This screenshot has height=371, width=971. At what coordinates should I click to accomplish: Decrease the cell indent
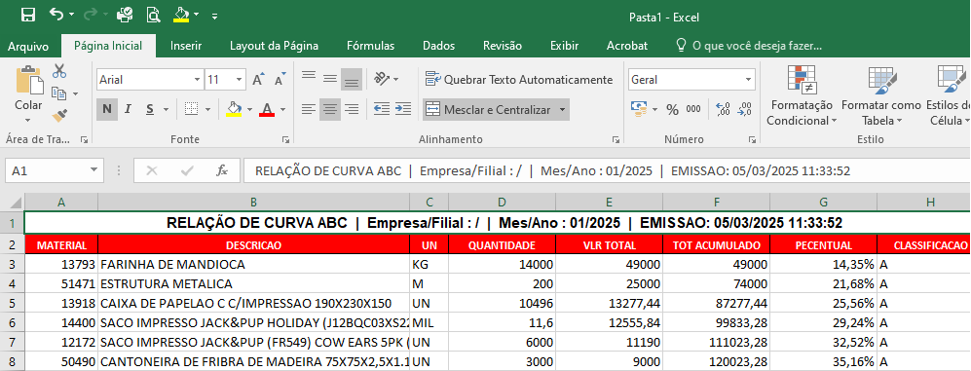point(382,110)
